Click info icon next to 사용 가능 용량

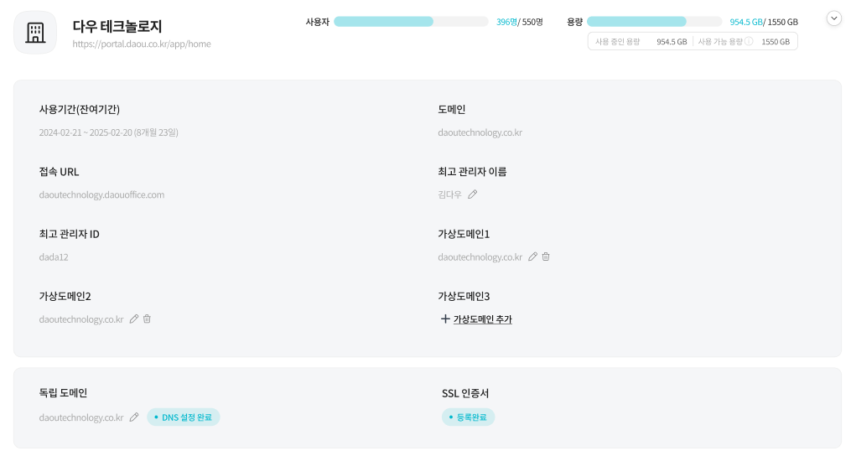point(749,41)
